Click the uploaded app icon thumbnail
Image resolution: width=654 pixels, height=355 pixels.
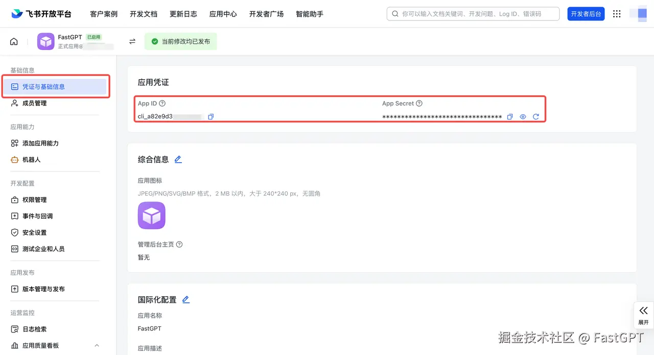pos(152,215)
